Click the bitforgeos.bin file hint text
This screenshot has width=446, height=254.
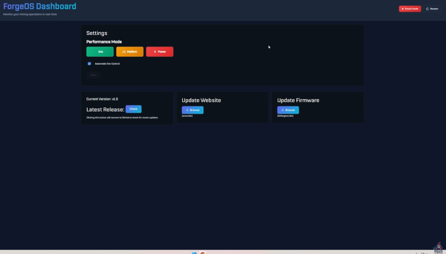[285, 116]
